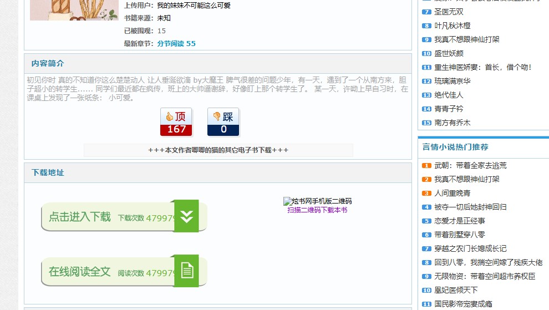Click the green document read-online icon
This screenshot has height=310, width=549.
187,271
